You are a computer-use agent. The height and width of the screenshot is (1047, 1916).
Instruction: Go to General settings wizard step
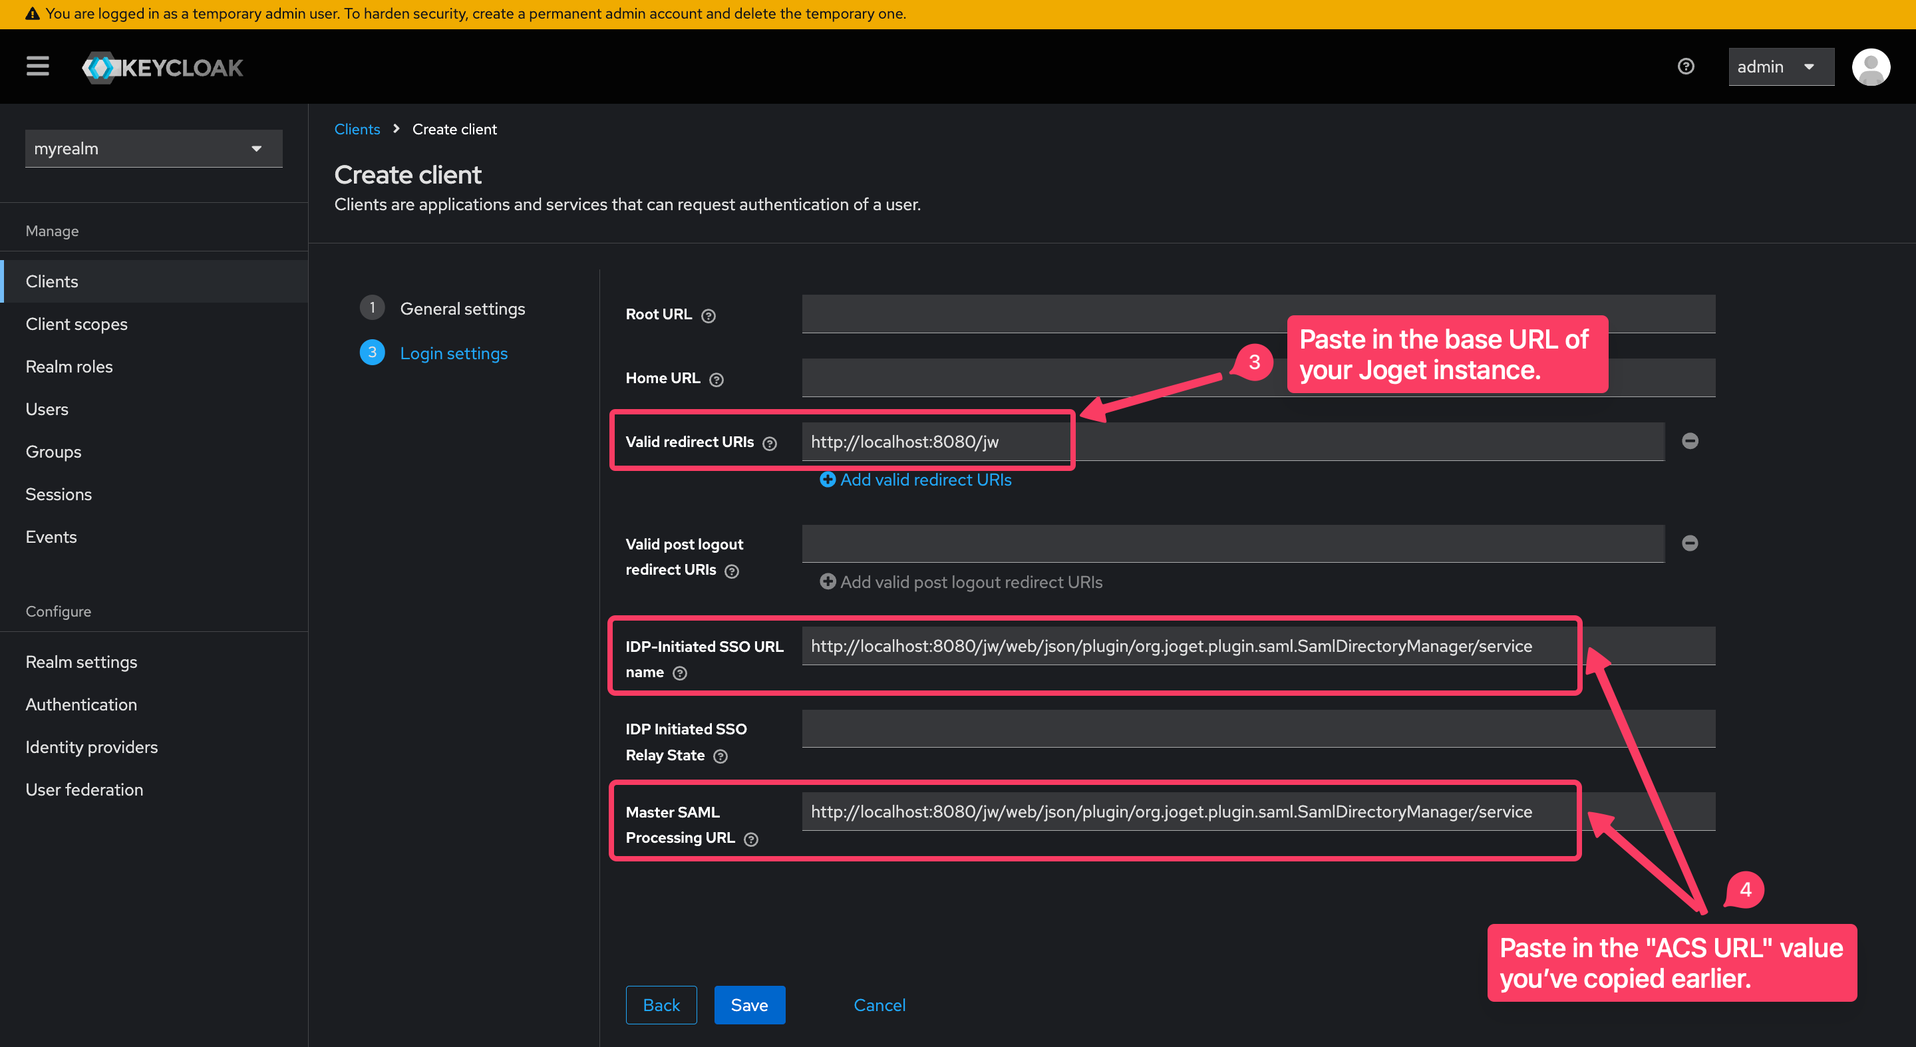[442, 309]
